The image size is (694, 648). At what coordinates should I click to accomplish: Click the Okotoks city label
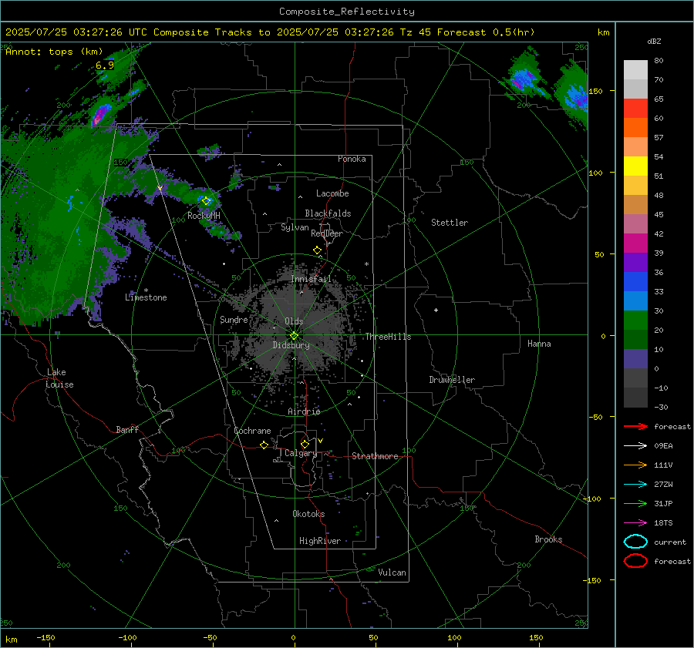[x=308, y=514]
